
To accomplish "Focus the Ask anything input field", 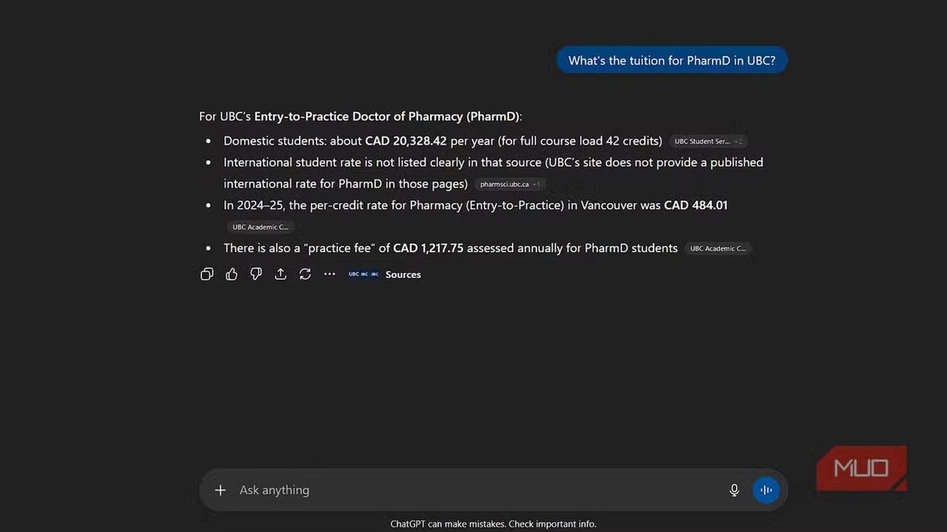I will point(473,490).
